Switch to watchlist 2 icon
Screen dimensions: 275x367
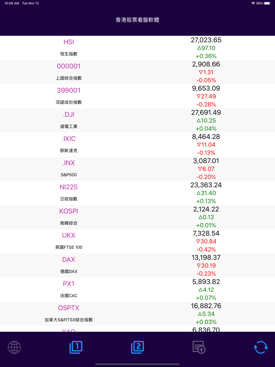coord(137,347)
